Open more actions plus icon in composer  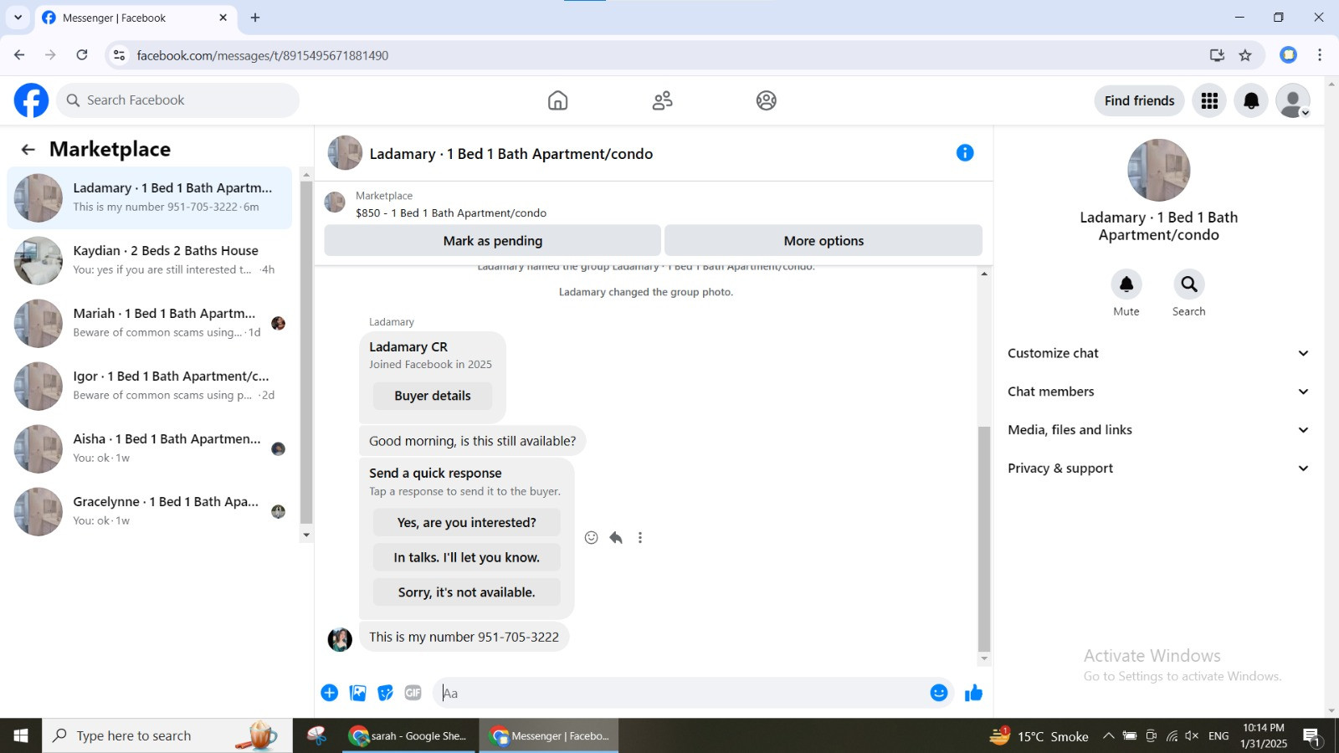330,693
